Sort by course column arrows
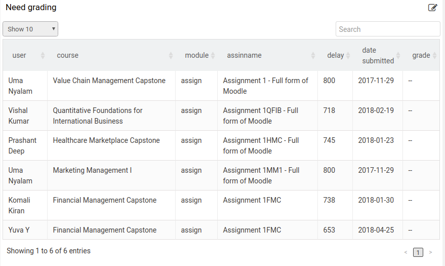 click(x=171, y=55)
